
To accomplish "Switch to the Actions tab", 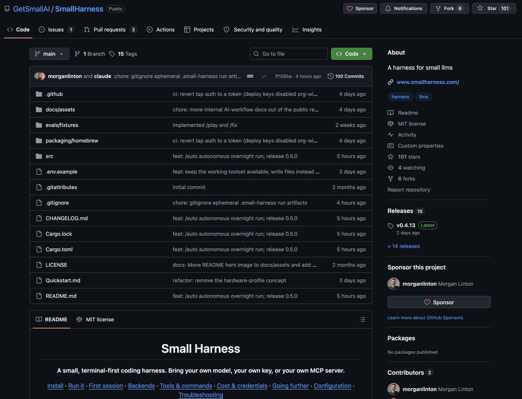I will tap(161, 30).
